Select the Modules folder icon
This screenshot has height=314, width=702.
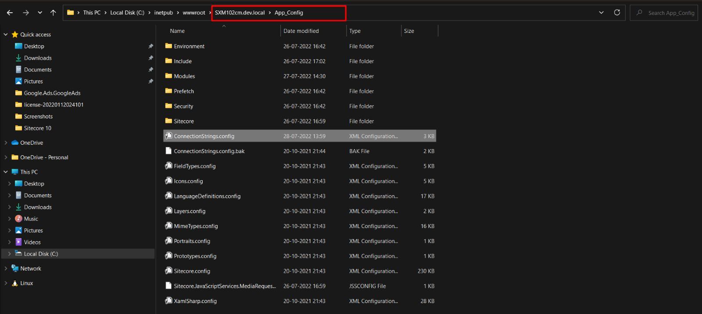tap(168, 76)
